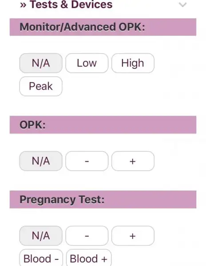Click the Pregnancy Test header bar
The image size is (206, 266).
pos(103,199)
